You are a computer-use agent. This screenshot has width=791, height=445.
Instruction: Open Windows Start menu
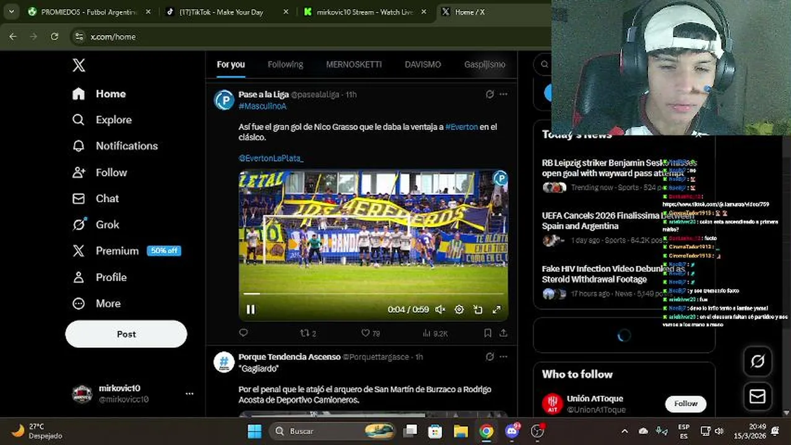coord(254,431)
